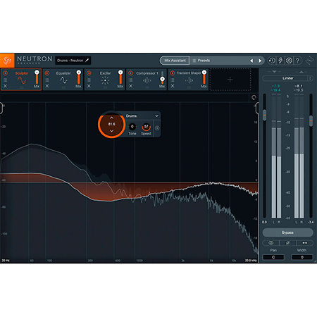Toggle the Exciter module power button
The height and width of the screenshot is (317, 317).
pos(89,73)
